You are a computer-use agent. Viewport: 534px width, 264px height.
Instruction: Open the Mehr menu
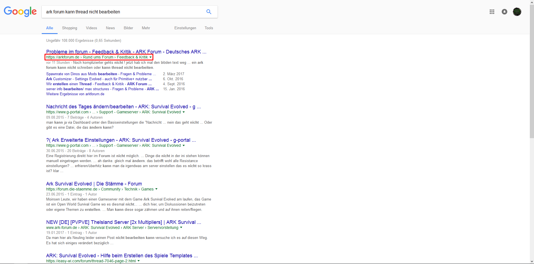click(x=146, y=28)
